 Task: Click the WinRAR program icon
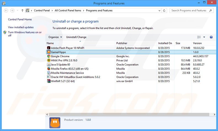tap(49, 81)
